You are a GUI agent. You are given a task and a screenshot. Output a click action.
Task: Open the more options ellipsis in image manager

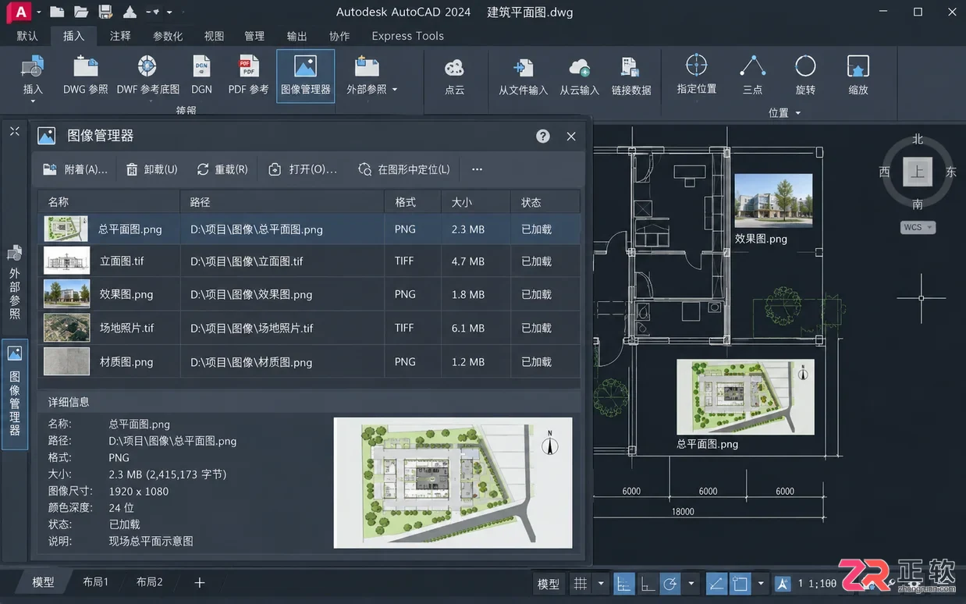point(478,169)
